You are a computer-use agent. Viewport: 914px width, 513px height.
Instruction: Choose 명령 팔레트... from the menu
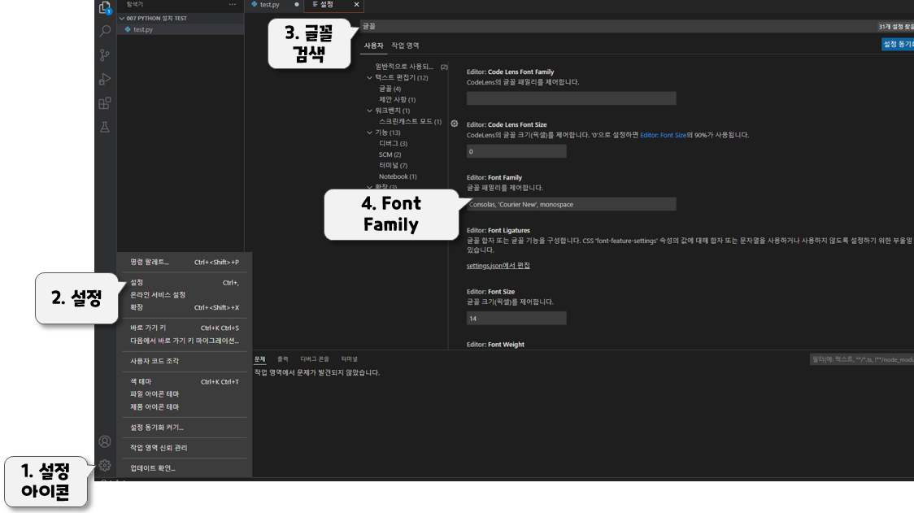(x=185, y=263)
